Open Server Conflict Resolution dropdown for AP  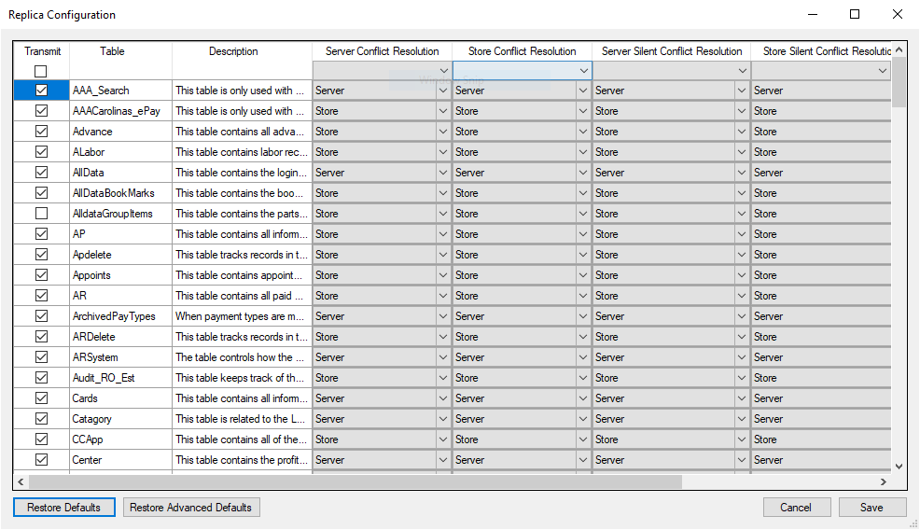(x=443, y=234)
